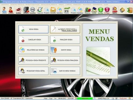
Task: Open the Suporte toolbar icon
Action: click(115, 10)
